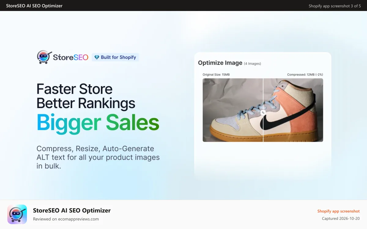Click the "Original Size: 15MB" label
367x229 pixels.
[217, 75]
